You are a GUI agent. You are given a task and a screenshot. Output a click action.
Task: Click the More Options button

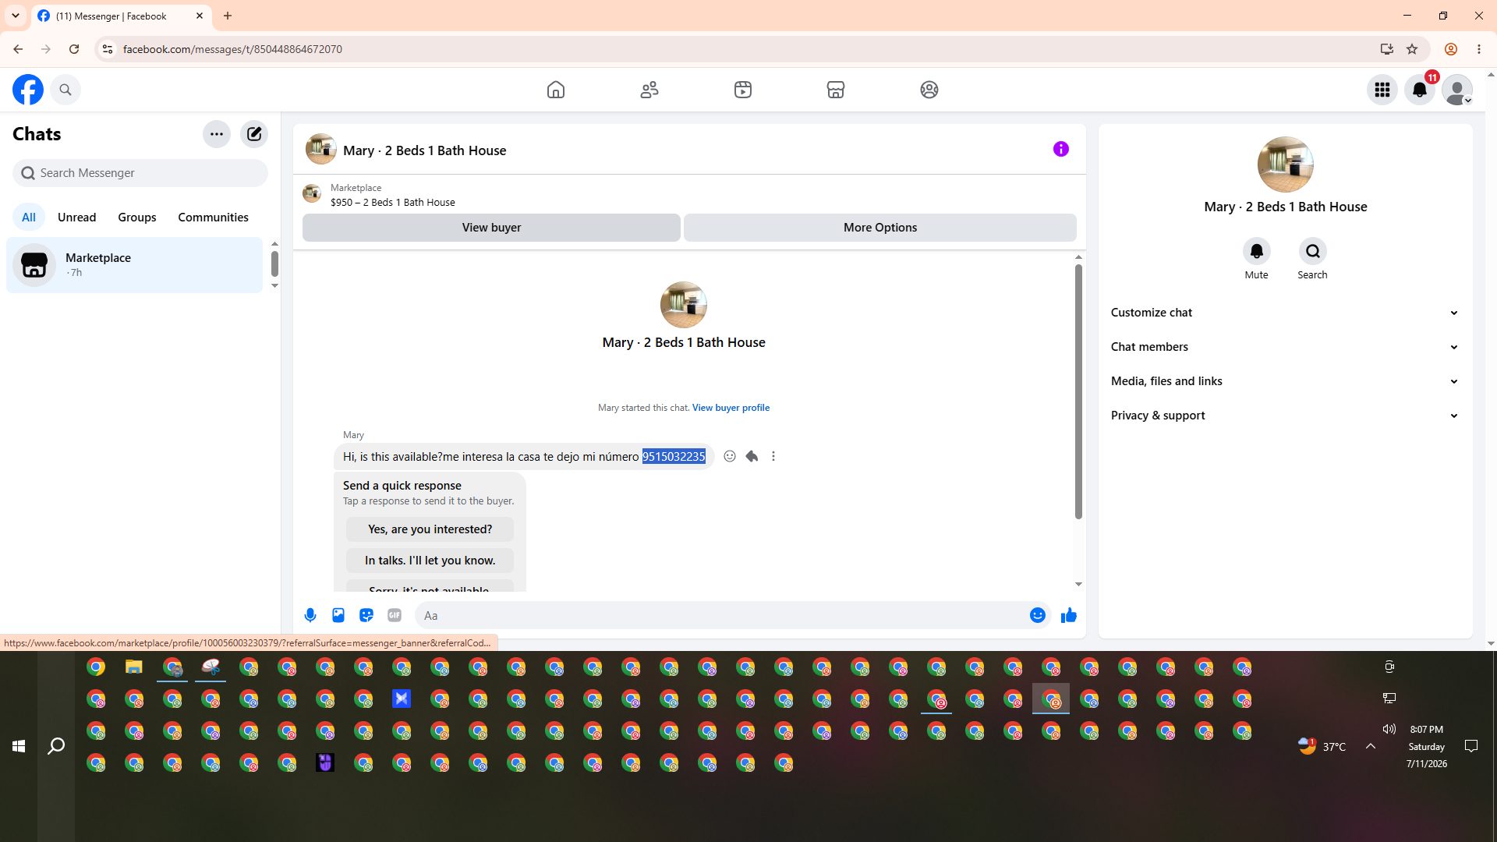(880, 228)
